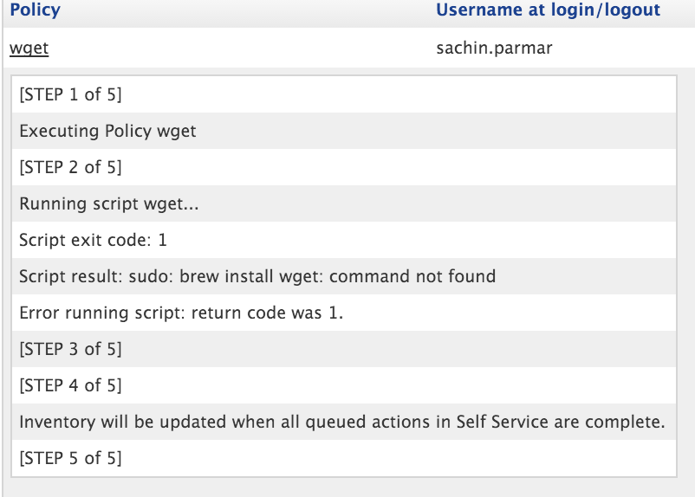This screenshot has width=695, height=497.
Task: Select the [STEP 1 of 5] log row
Action: pyautogui.click(x=344, y=94)
